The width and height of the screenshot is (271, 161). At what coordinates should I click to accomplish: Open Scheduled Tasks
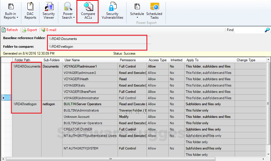154,12
